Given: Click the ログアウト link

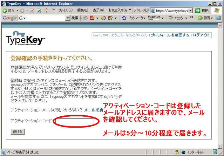Looking at the screenshot, I should click(x=201, y=35).
